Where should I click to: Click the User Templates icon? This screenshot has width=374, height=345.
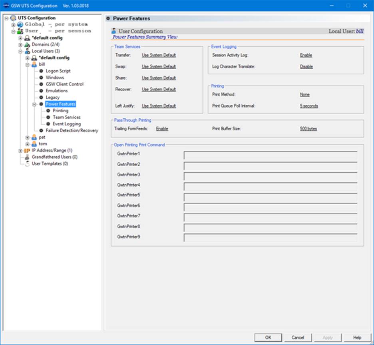point(27,164)
